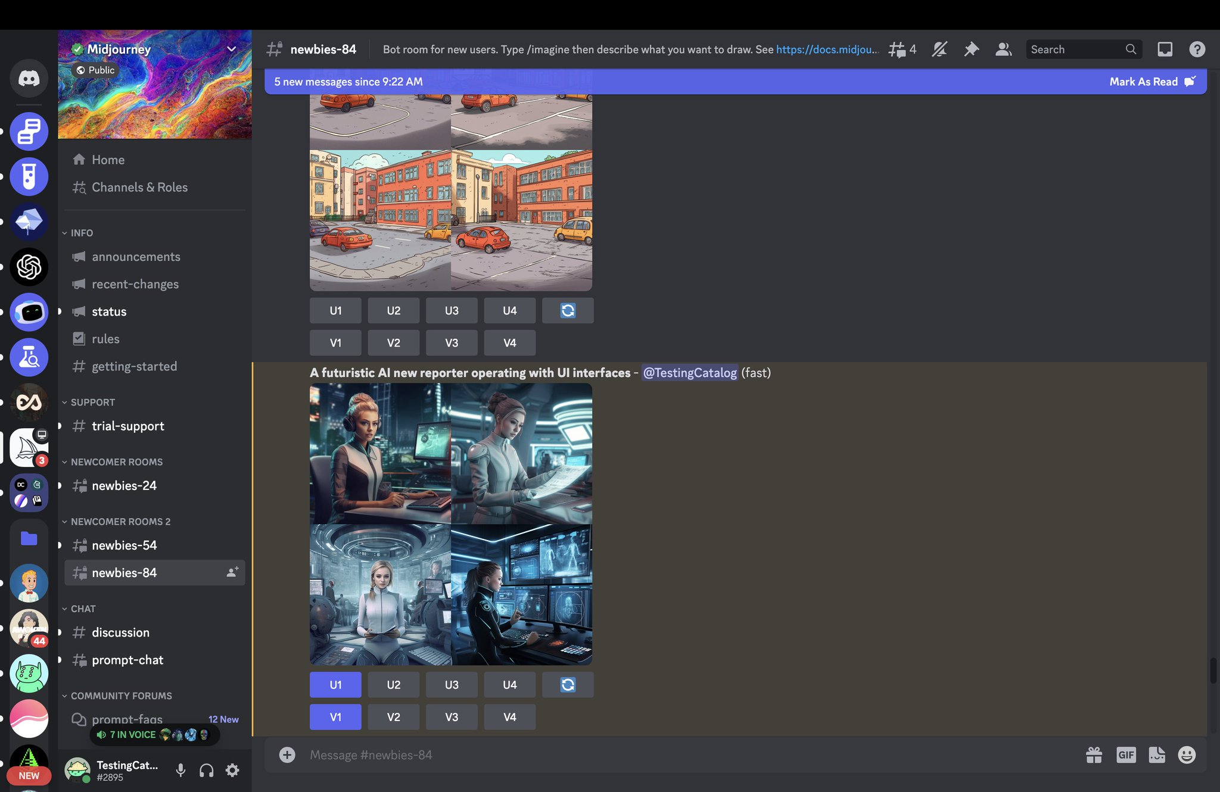Open the announcements channel
The image size is (1220, 792).
(155, 257)
